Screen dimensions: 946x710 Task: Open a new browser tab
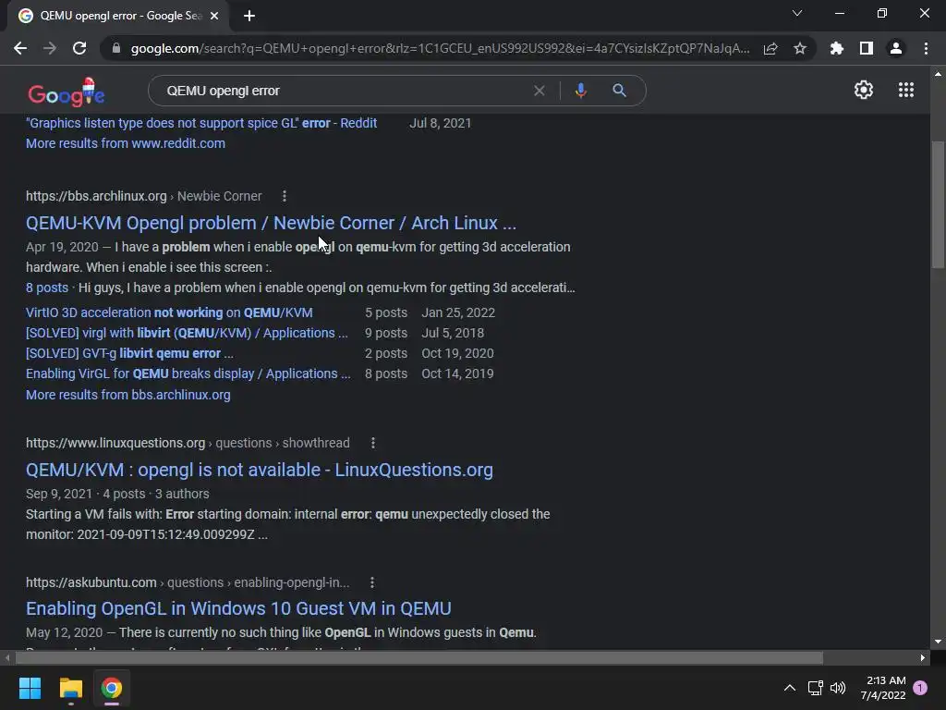pos(249,16)
